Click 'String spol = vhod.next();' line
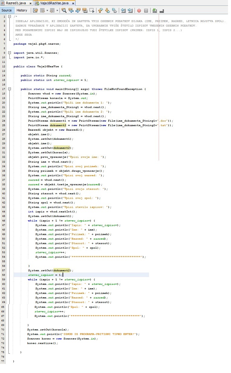The height and width of the screenshot is (373, 231). [52, 202]
